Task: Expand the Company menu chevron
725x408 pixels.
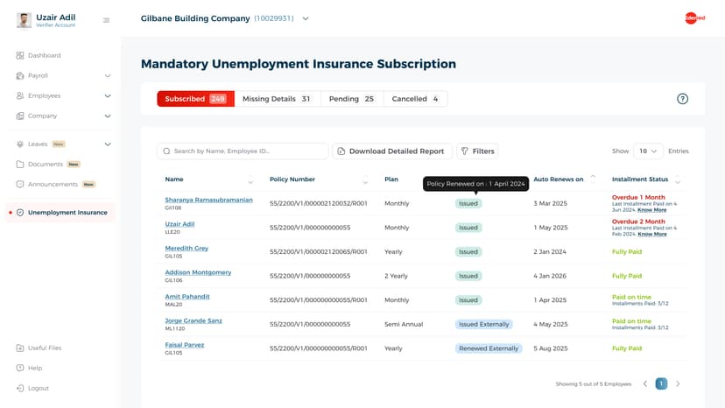Action: tap(108, 116)
